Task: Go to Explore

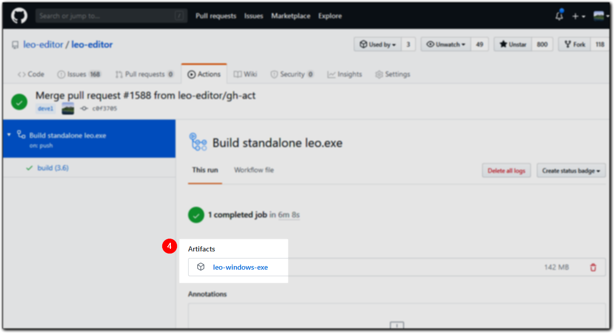Action: pyautogui.click(x=330, y=16)
